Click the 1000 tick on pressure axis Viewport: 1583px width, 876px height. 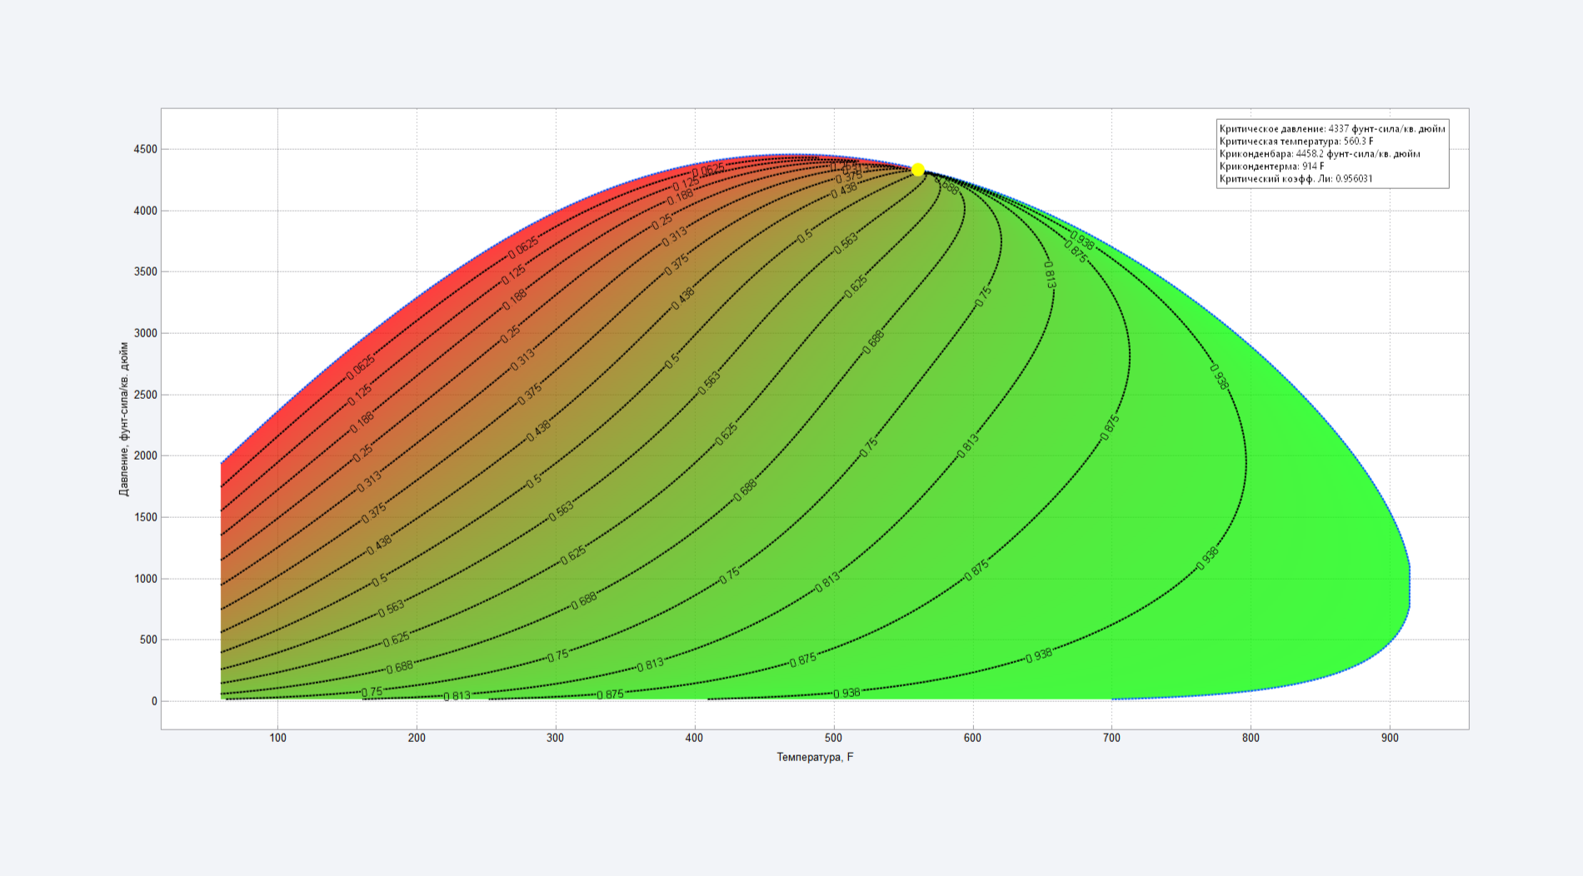(146, 579)
